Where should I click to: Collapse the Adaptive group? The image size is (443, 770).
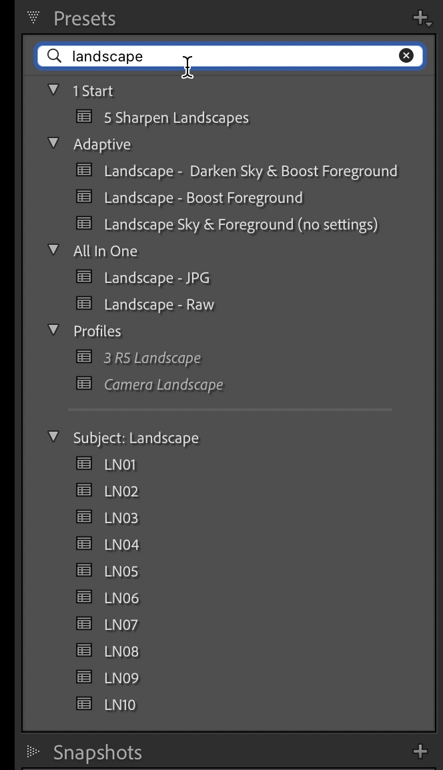pos(53,143)
